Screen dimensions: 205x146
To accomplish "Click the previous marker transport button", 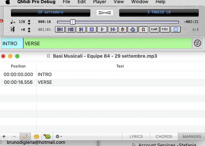I will pos(60,29).
